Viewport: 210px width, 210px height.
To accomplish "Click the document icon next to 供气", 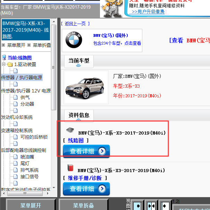I will pyautogui.click(x=16, y=97).
